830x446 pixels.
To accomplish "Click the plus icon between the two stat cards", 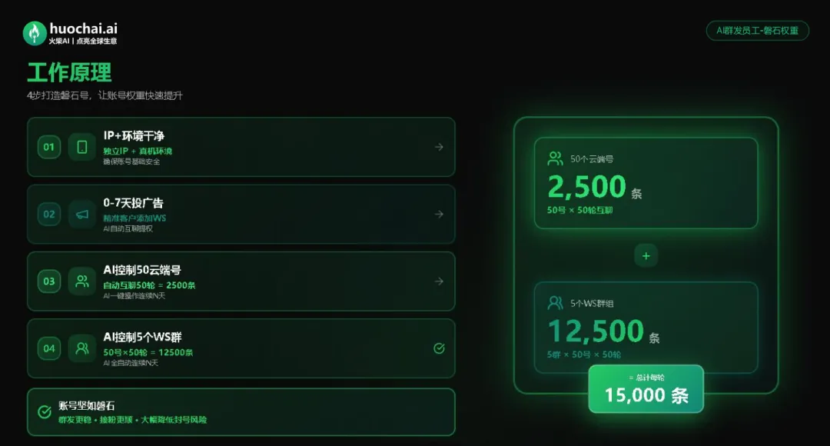I will (646, 256).
